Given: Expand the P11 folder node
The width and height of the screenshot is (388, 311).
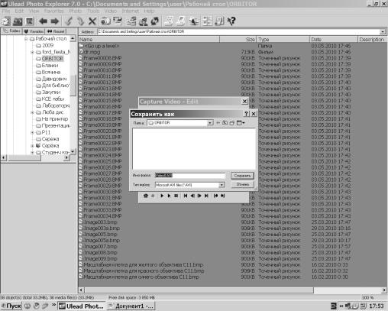Looking at the screenshot, I should pos(32,132).
